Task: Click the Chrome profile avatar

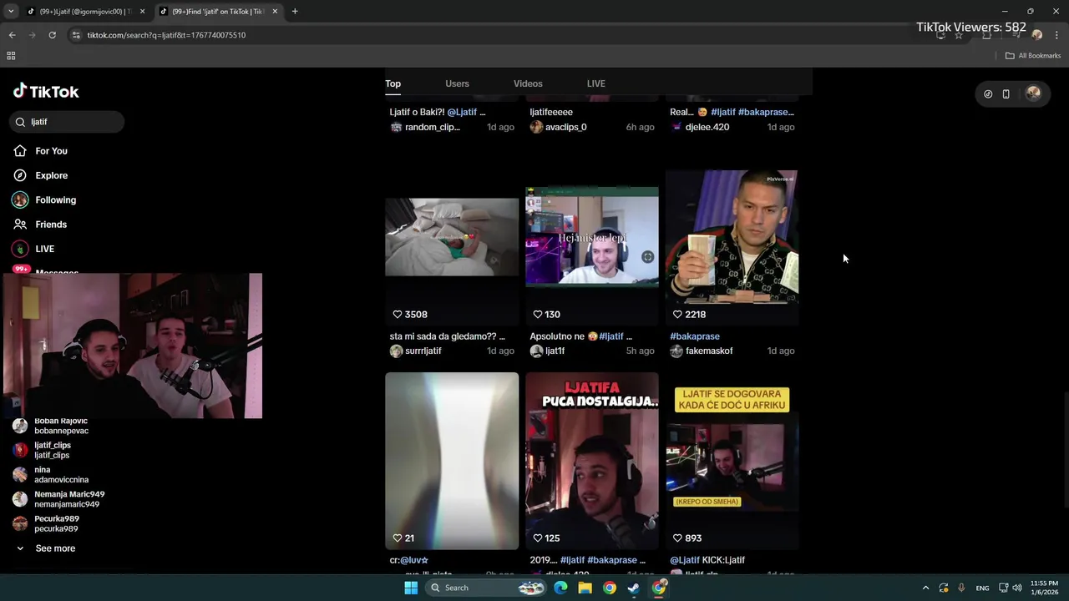Action: tap(1037, 35)
